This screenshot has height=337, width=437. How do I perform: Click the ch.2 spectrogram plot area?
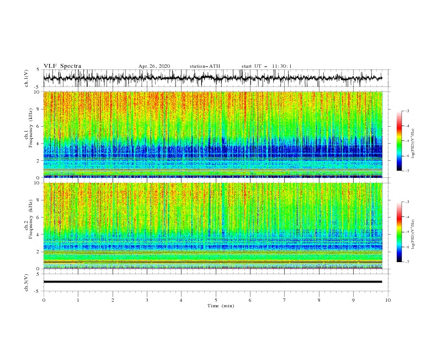click(212, 226)
